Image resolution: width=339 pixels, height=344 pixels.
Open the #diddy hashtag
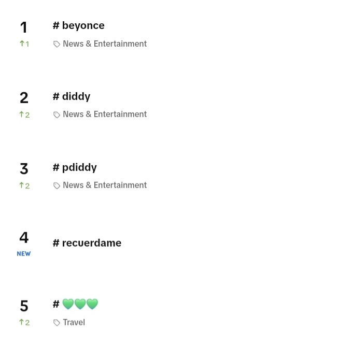tap(72, 96)
